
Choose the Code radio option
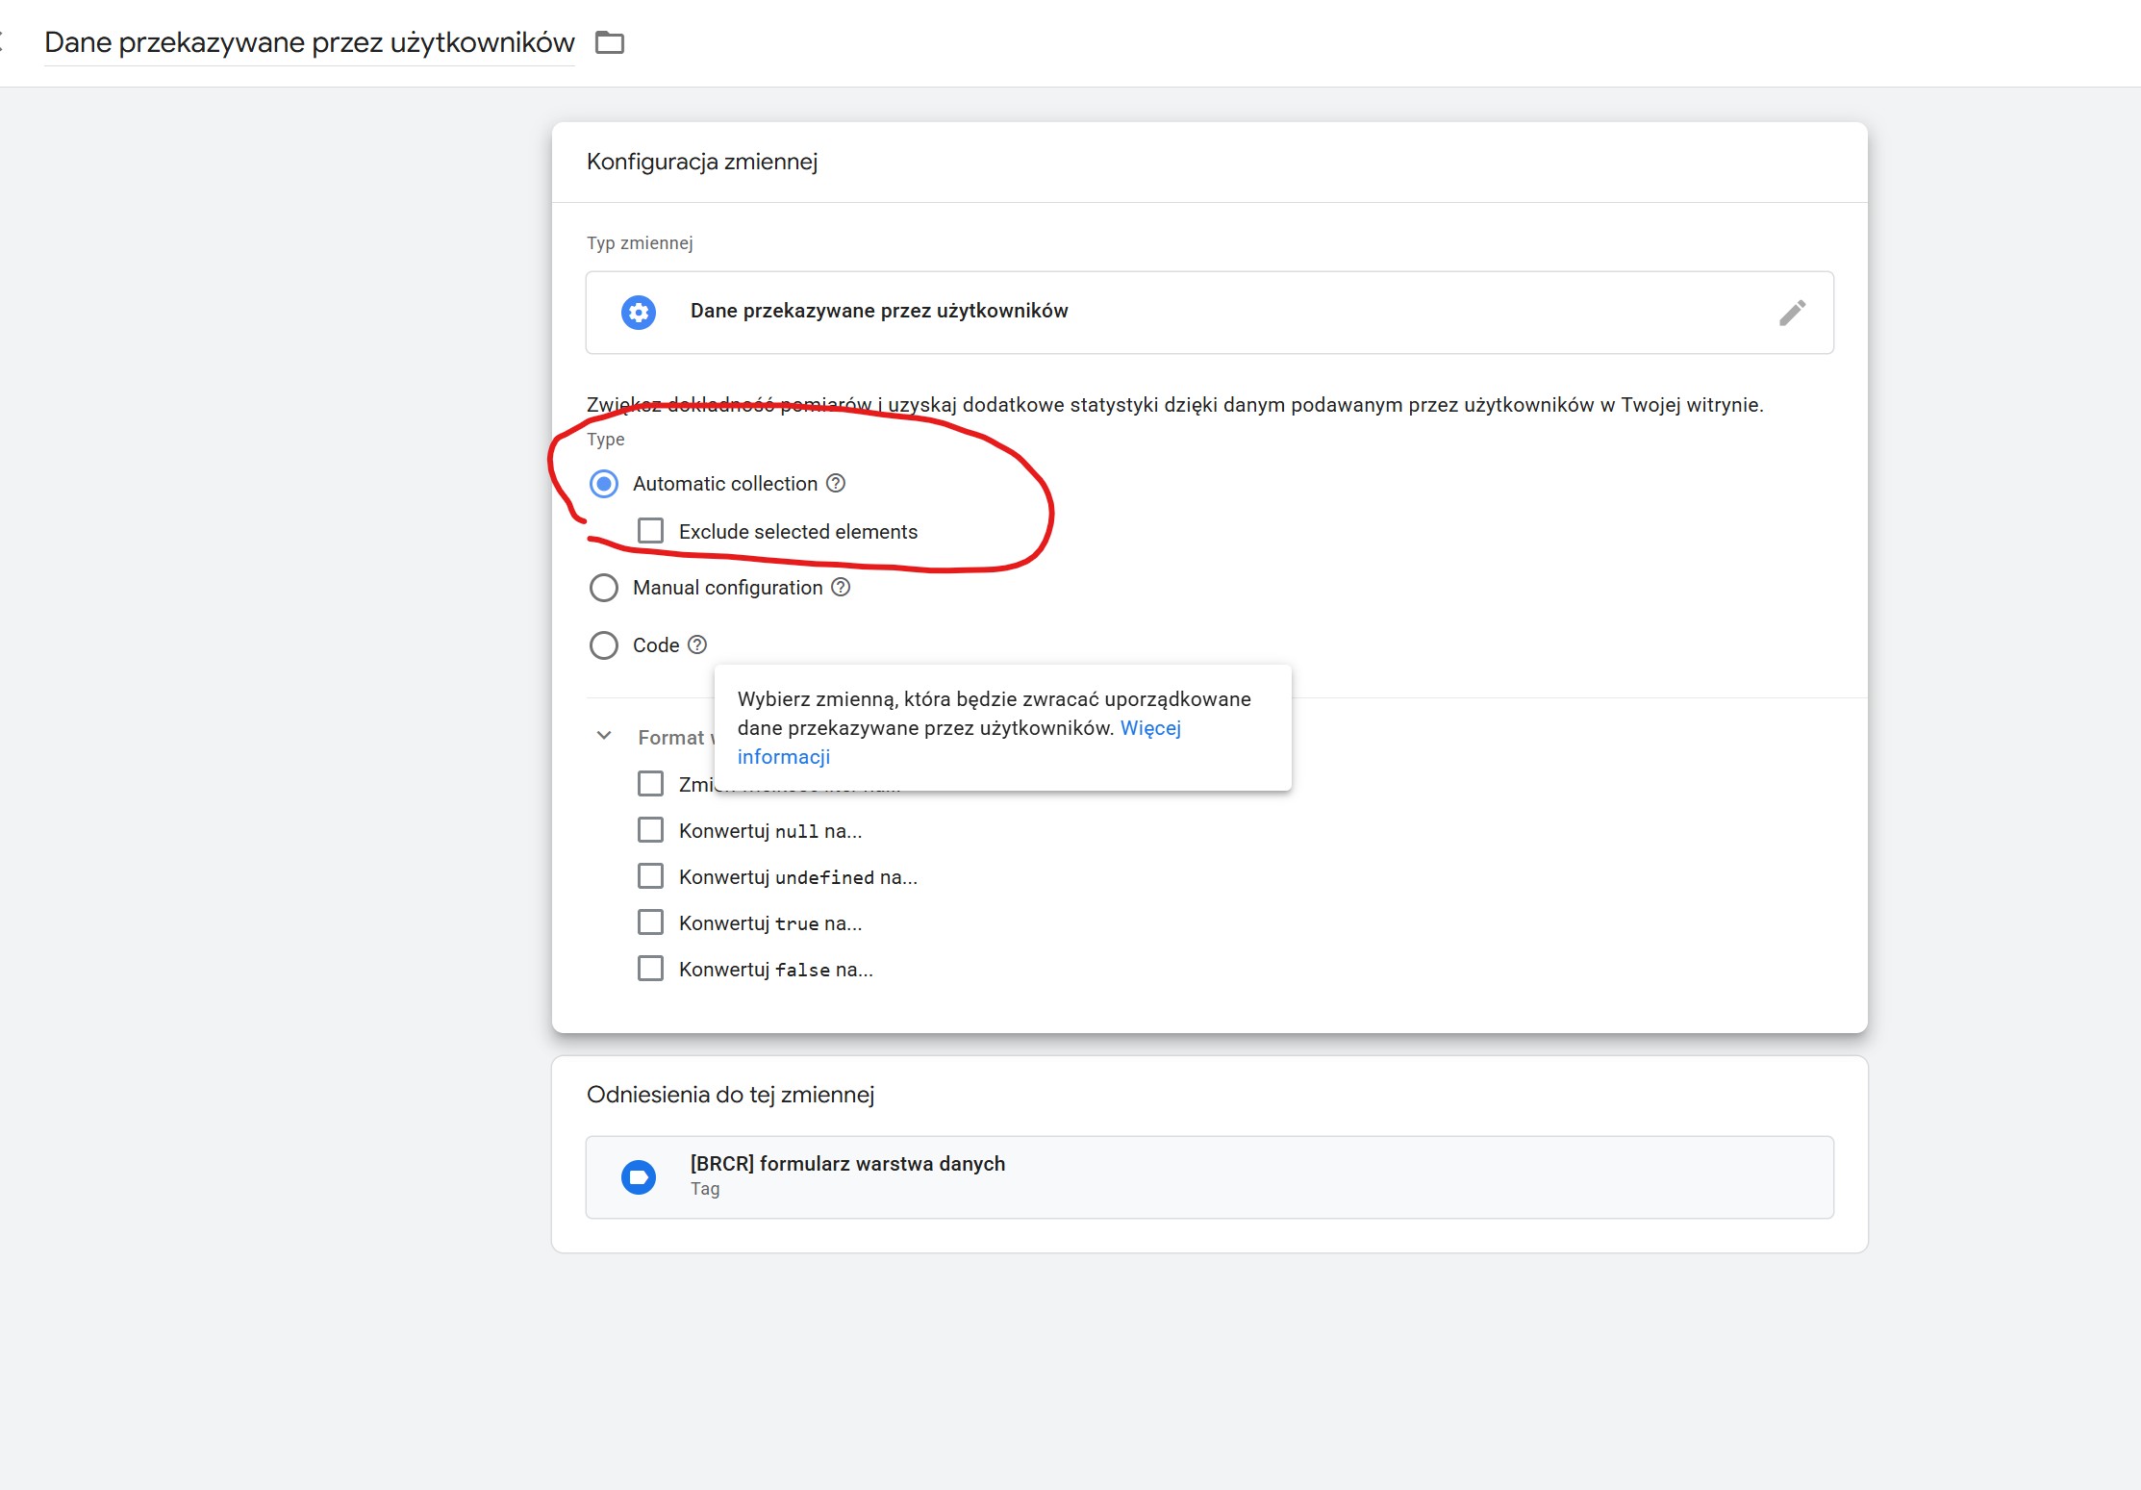604,644
